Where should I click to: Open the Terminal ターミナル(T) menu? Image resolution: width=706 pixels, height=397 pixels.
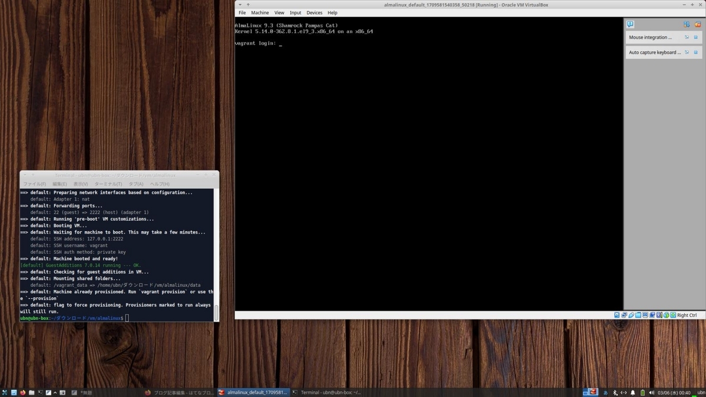[108, 184]
